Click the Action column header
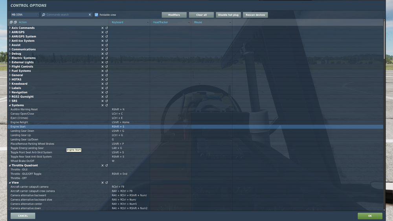393x221 pixels. (22, 22)
